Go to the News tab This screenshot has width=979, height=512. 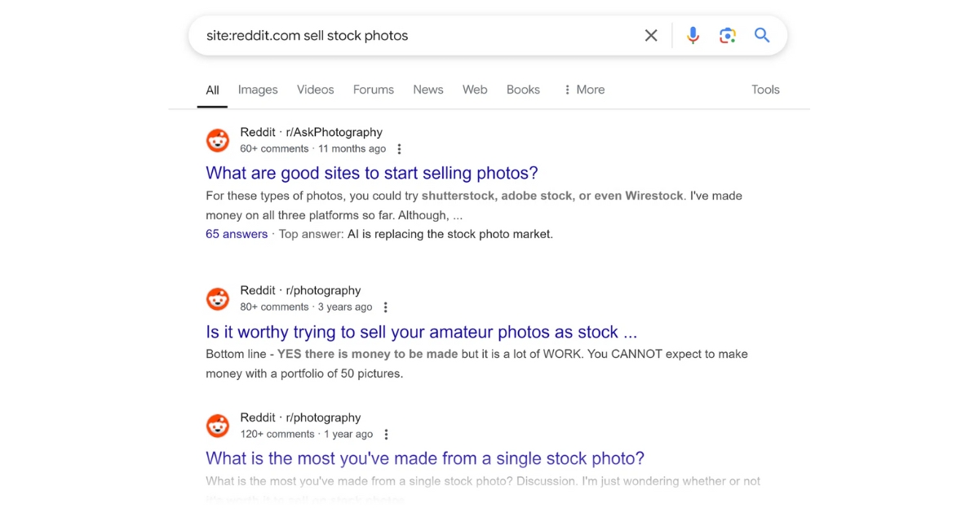tap(428, 90)
